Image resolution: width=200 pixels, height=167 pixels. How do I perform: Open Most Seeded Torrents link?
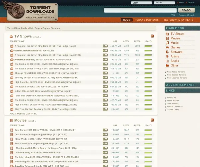(x=176, y=75)
